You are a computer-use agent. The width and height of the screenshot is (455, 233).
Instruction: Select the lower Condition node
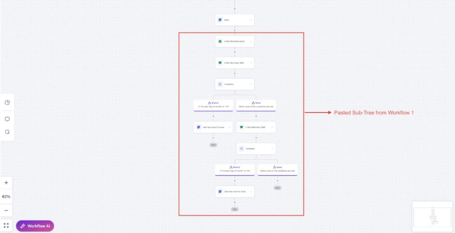pyautogui.click(x=256, y=149)
